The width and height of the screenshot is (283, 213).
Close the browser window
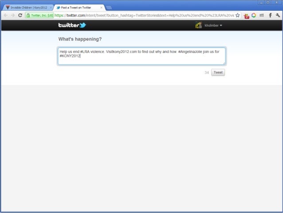[276, 2]
